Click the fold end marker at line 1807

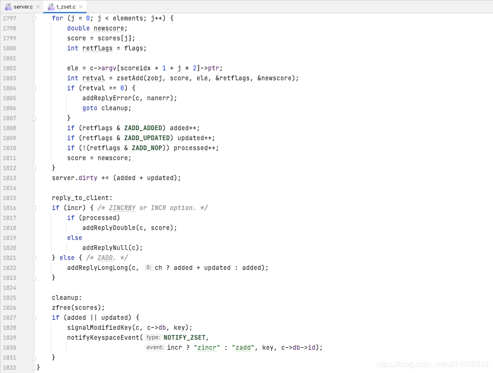click(34, 118)
